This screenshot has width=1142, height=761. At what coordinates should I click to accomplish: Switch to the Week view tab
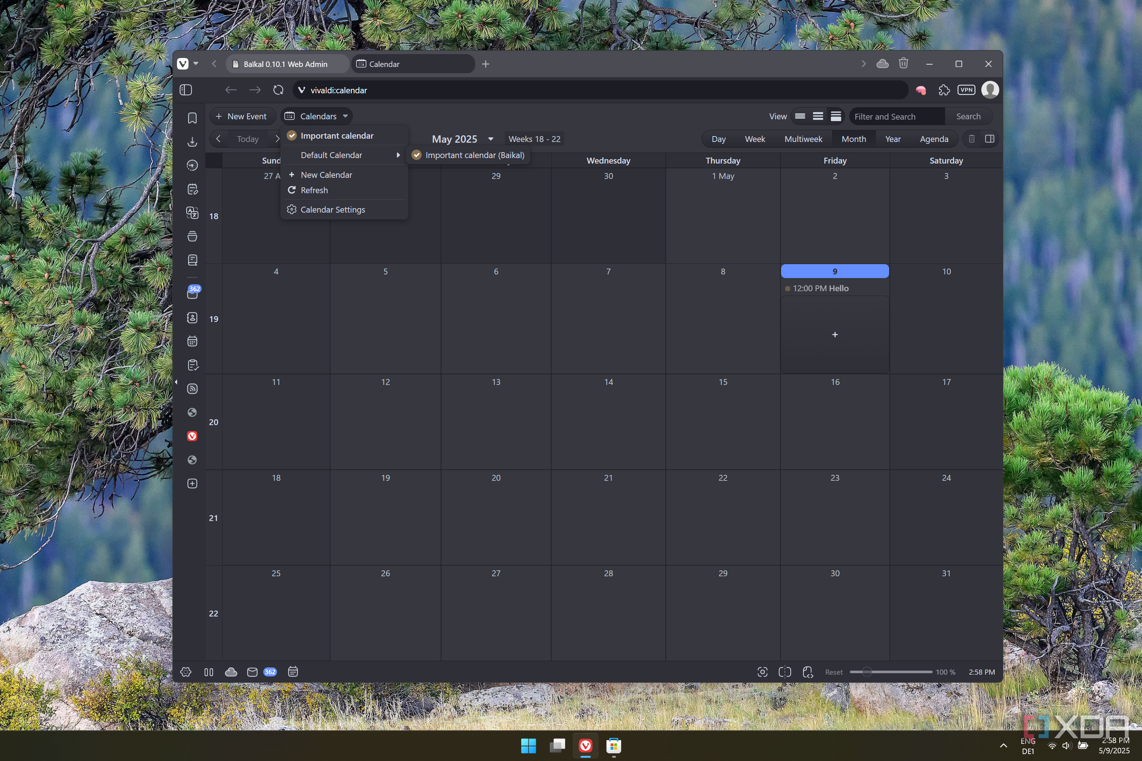(x=754, y=139)
